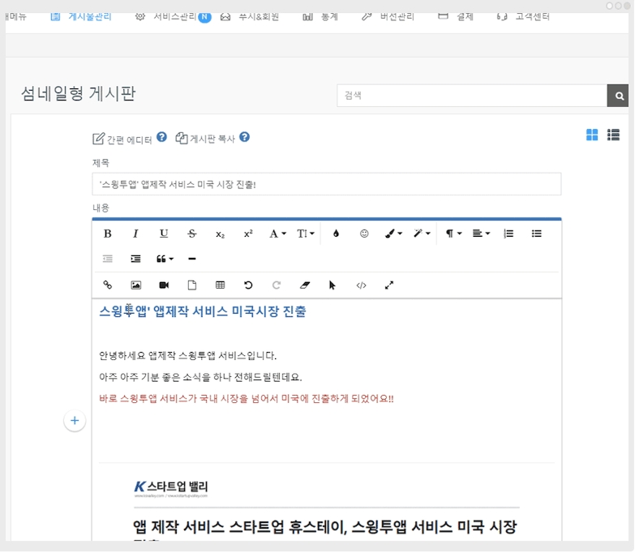Click the red highlighted sentence in editor
Screen dimensions: 635x553
[247, 399]
